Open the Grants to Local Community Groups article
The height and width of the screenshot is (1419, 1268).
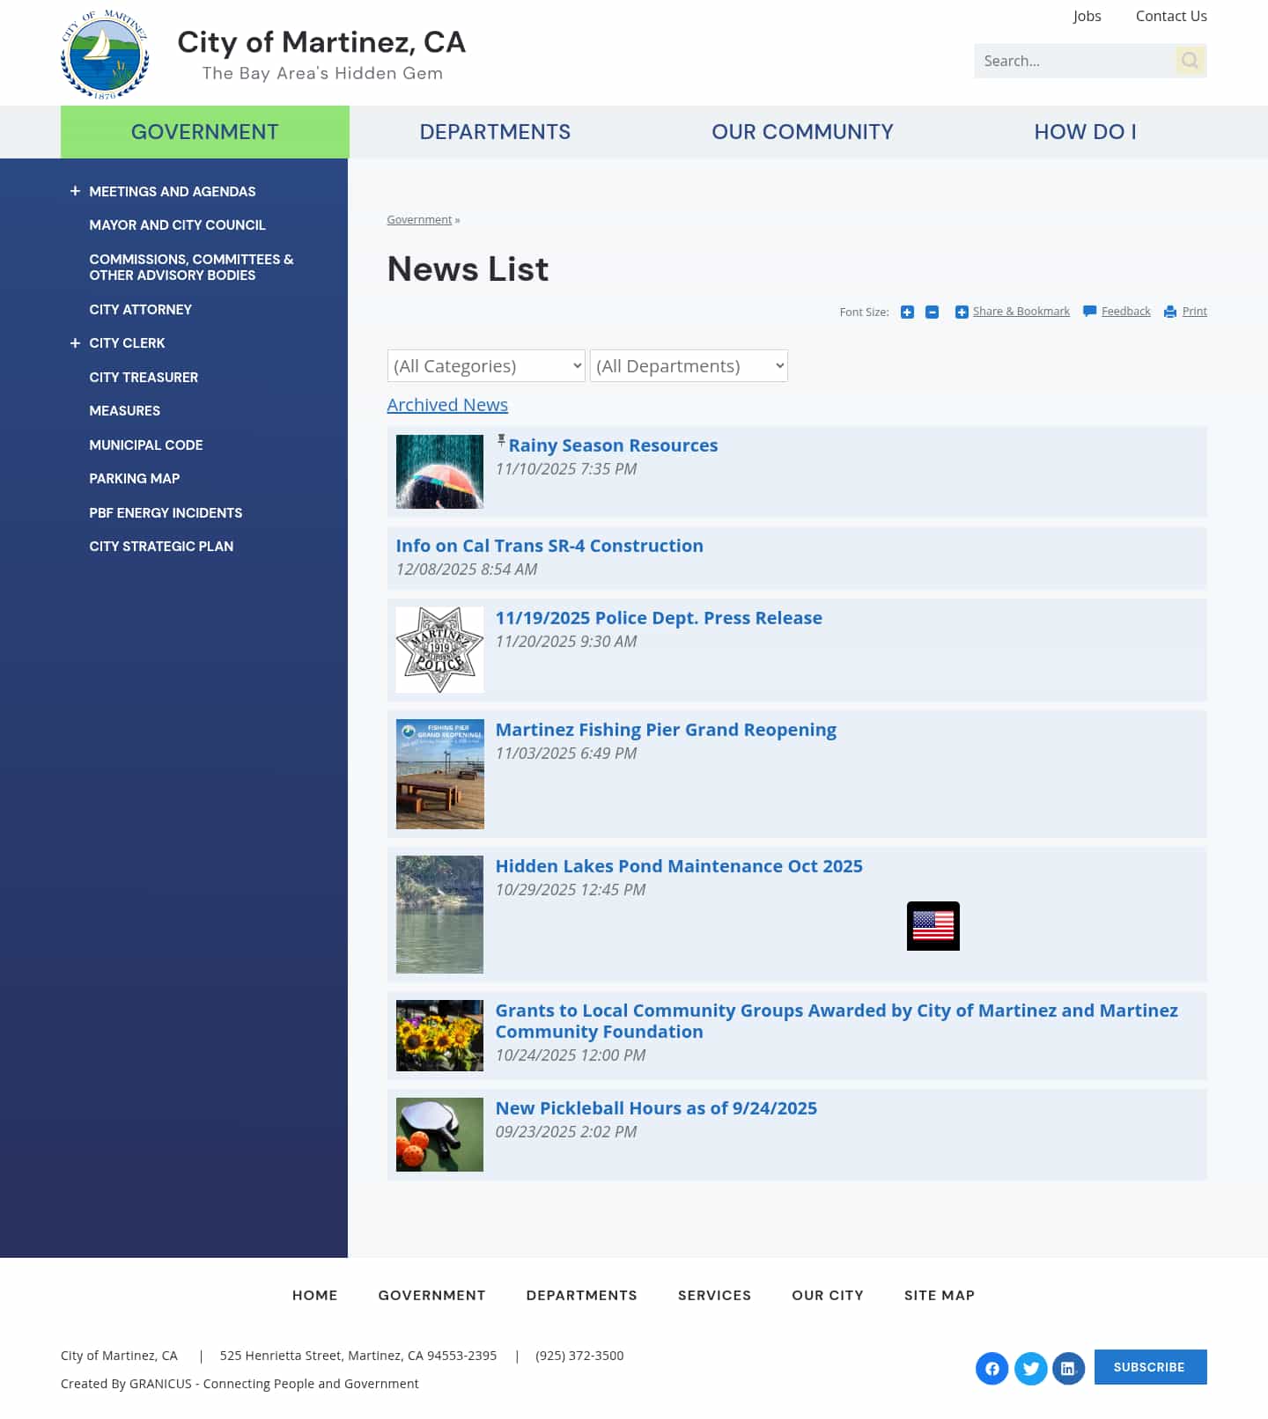click(837, 1021)
